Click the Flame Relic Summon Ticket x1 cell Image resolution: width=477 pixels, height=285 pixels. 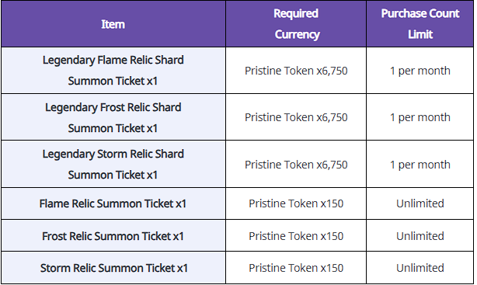[113, 203]
